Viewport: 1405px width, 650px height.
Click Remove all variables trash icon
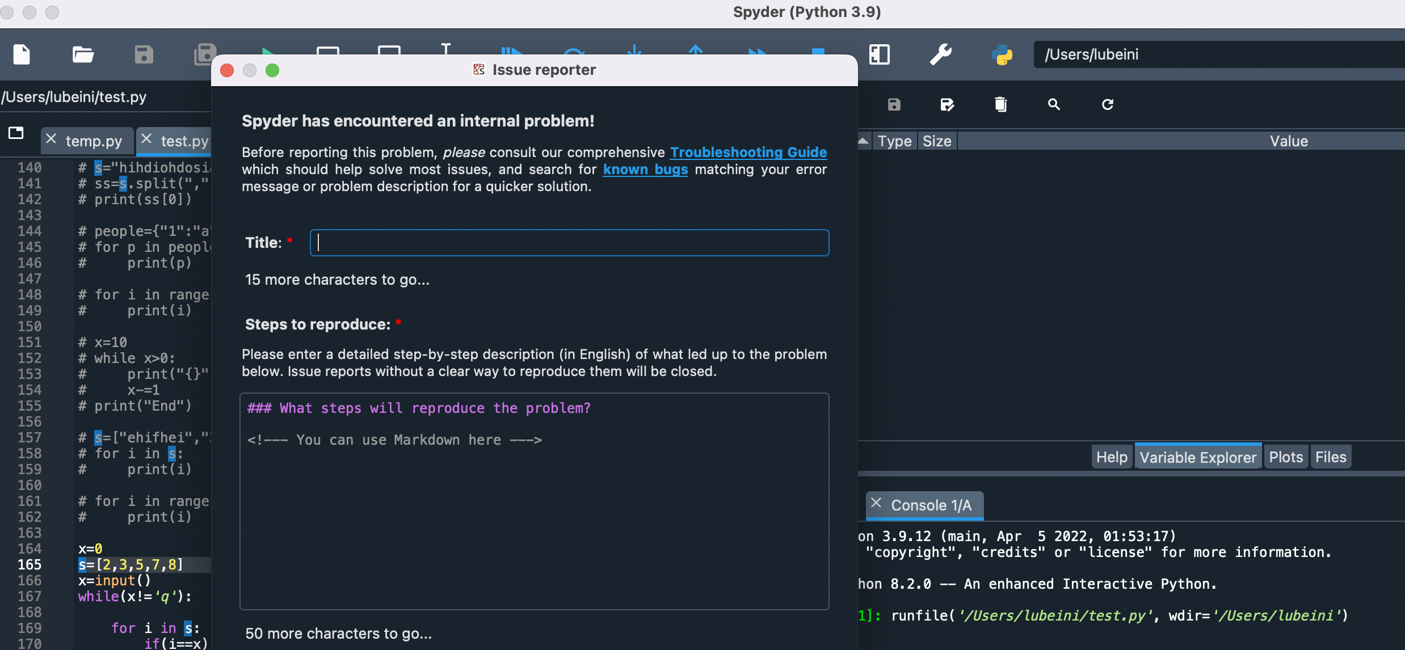click(x=1000, y=104)
